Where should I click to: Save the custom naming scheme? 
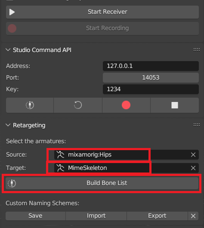pos(35,216)
